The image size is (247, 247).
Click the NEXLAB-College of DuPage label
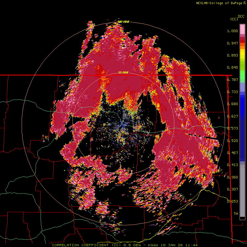coord(220,3)
